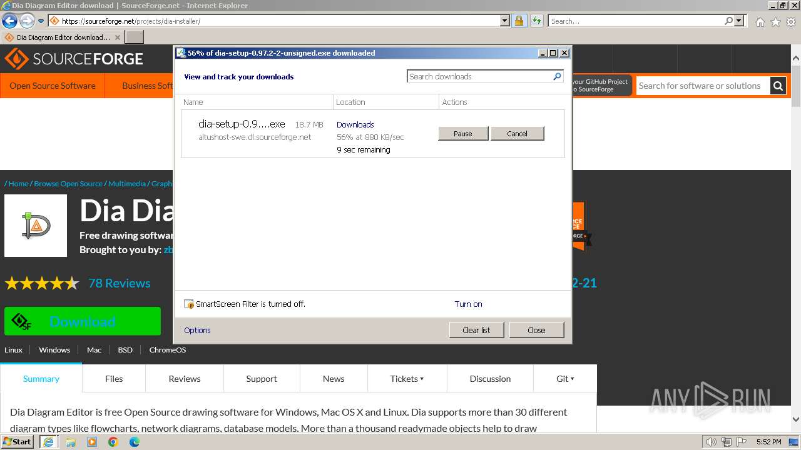Open the Windows Start button
Image resolution: width=801 pixels, height=450 pixels.
(18, 442)
